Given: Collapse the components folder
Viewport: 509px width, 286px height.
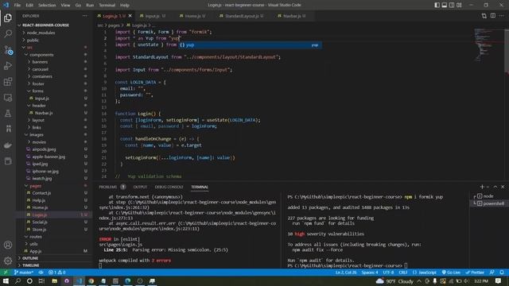Looking at the screenshot, I should click(x=41, y=55).
